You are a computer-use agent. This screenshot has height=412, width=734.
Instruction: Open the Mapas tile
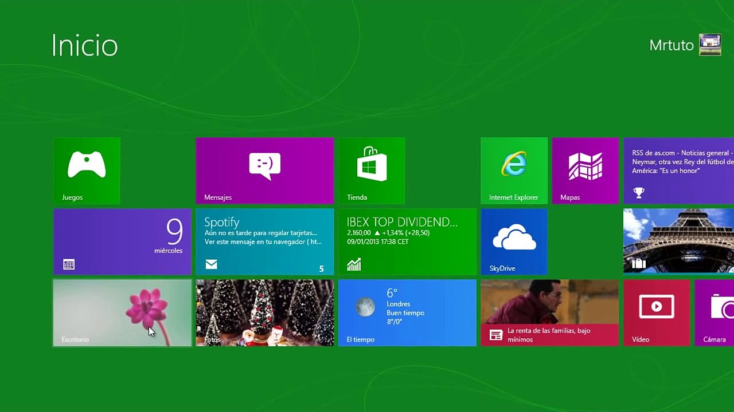(585, 171)
